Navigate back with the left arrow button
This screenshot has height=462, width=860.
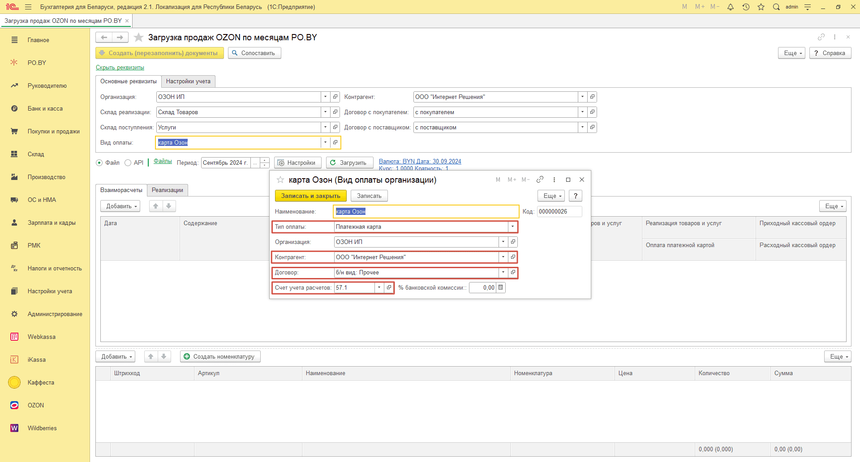104,37
